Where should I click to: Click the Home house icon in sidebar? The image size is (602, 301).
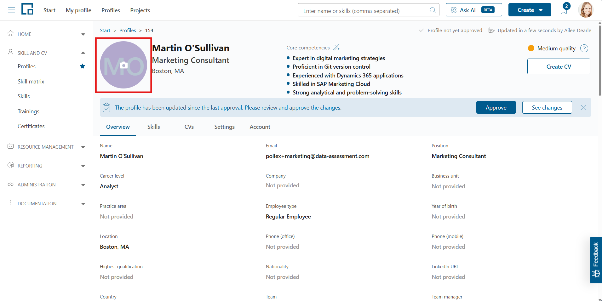(x=11, y=33)
